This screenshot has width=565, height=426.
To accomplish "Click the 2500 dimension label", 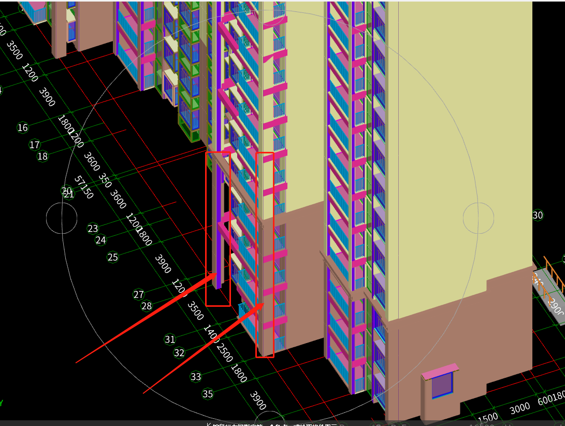I will coord(225,352).
